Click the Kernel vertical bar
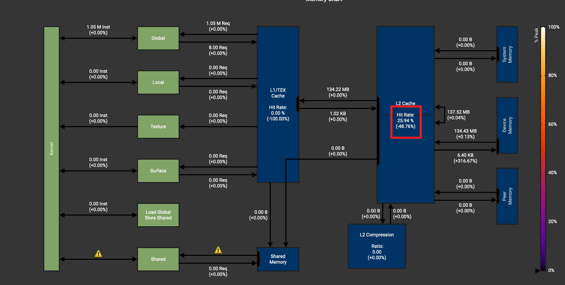Screen dimensions: 565x285 point(52,148)
